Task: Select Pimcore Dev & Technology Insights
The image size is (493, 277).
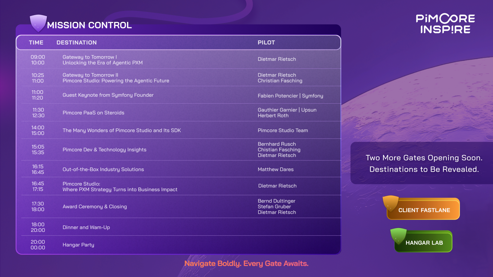Action: pos(104,150)
